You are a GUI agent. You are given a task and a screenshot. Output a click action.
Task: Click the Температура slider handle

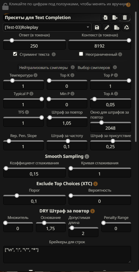tap(12, 81)
